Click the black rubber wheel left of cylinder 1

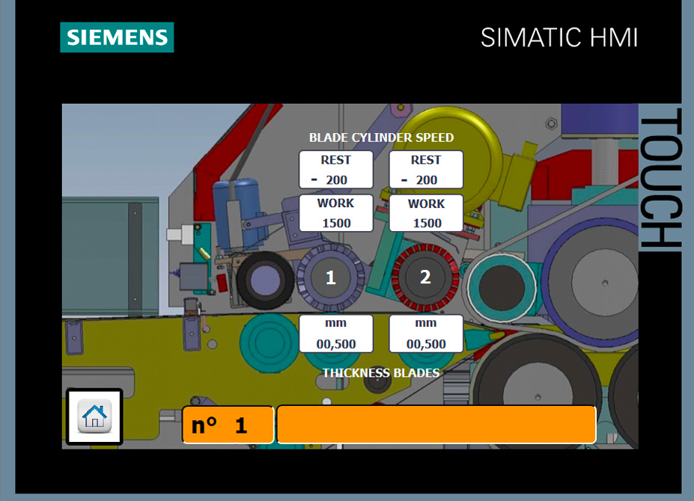262,281
